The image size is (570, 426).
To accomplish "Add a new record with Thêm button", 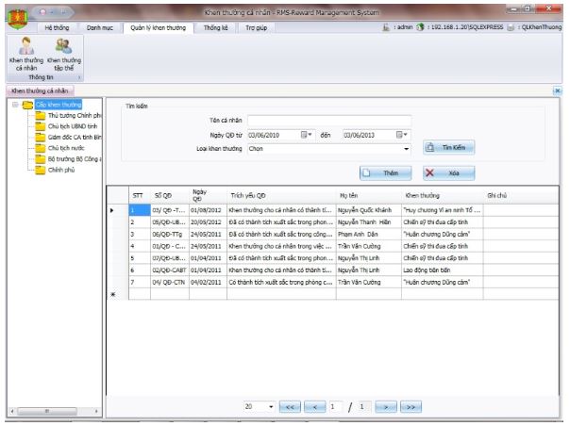I will pos(386,172).
